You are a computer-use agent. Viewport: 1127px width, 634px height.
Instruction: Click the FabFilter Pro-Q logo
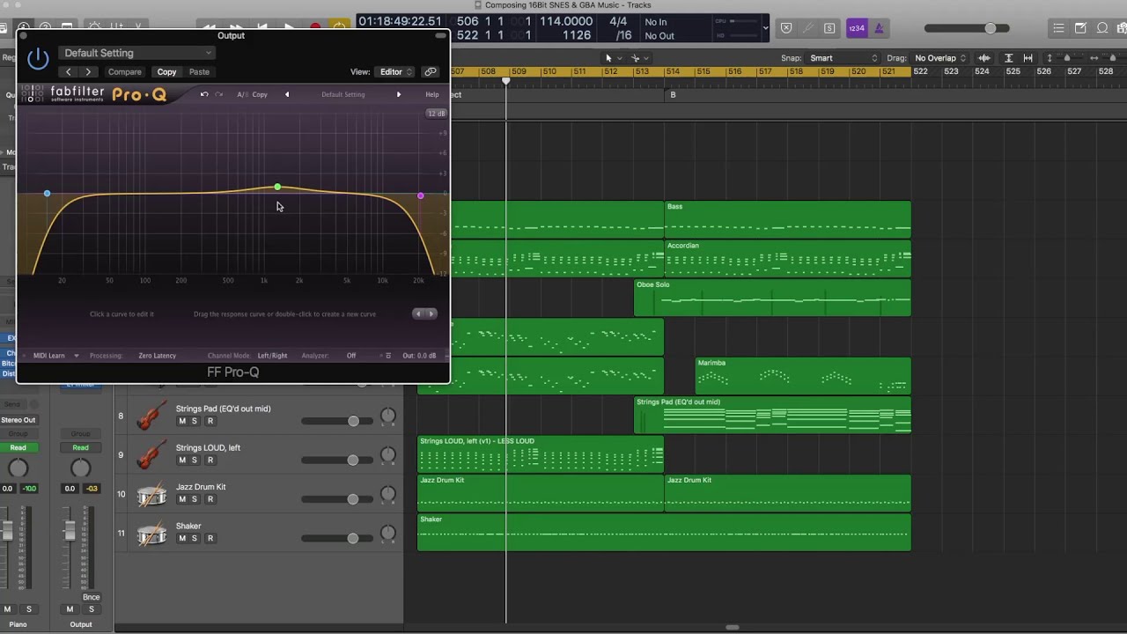tap(94, 94)
